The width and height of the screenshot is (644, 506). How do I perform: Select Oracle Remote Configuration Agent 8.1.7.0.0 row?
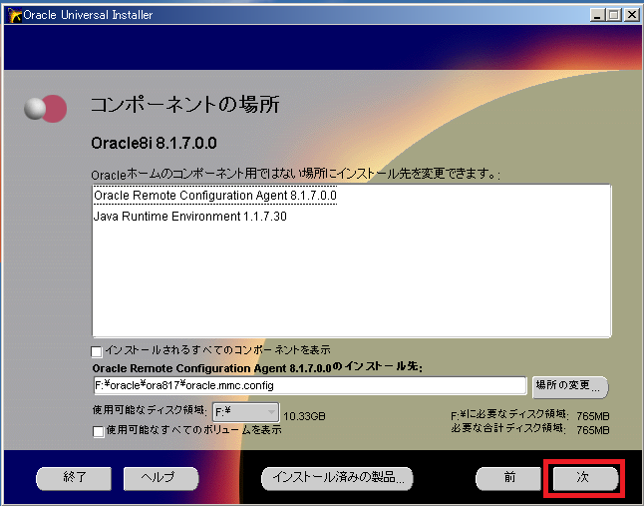(x=215, y=196)
